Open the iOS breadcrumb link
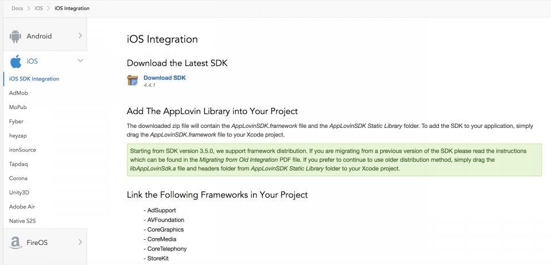Image resolution: width=551 pixels, height=265 pixels. [x=38, y=8]
